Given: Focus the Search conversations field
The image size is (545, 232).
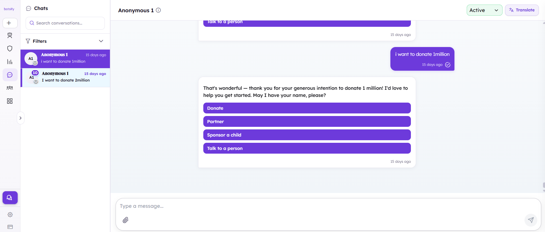Looking at the screenshot, I should pos(65,23).
